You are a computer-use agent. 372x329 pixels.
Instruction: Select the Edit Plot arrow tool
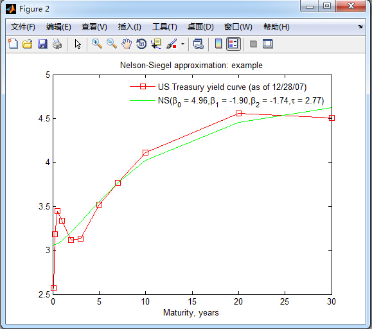coord(78,44)
